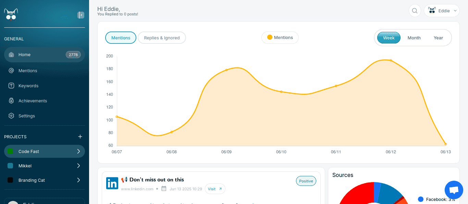Click the LinkedIn icon on the post card

(112, 183)
